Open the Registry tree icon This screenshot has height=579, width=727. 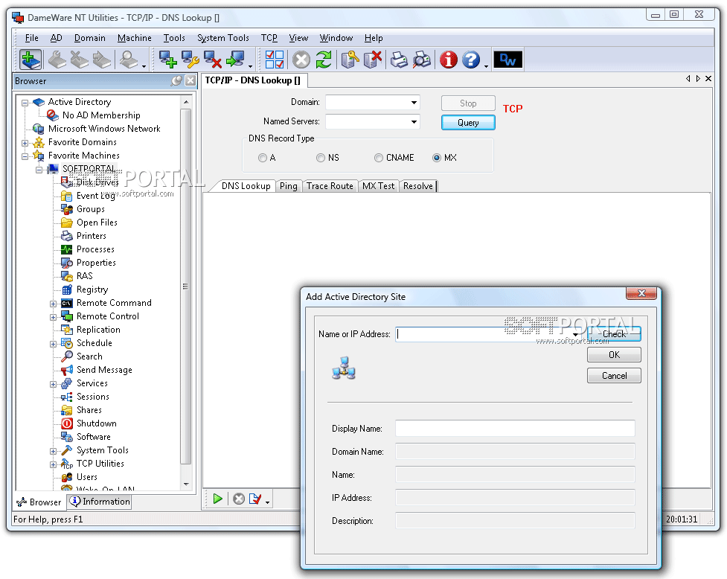click(x=67, y=289)
